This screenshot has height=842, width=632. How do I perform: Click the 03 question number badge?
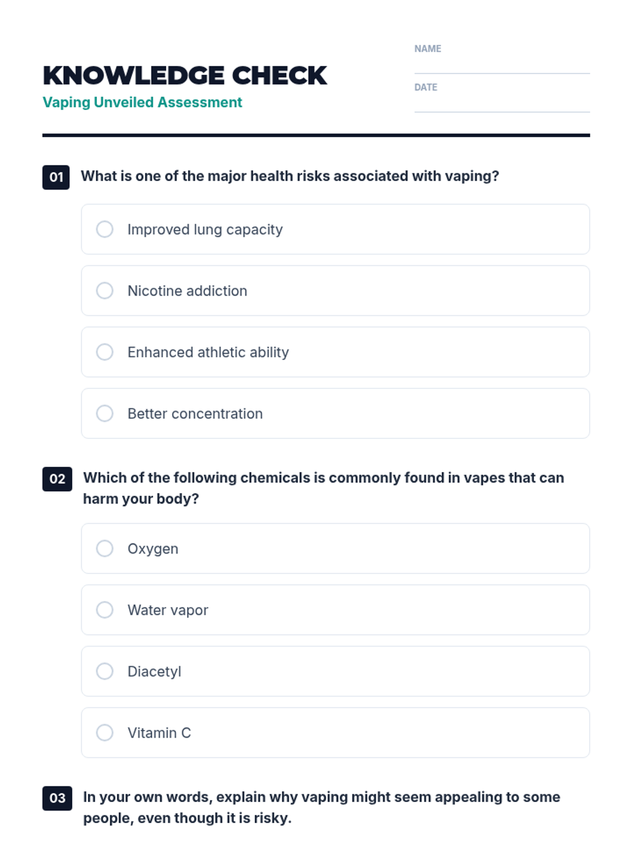(x=57, y=798)
